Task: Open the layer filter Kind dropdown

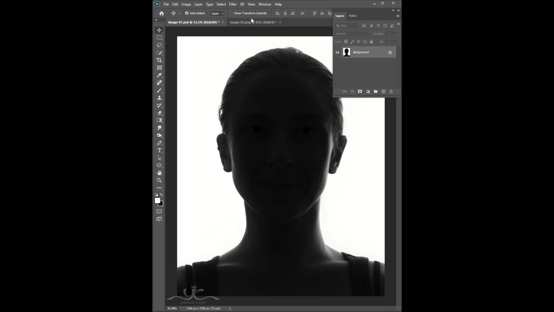Action: click(347, 26)
